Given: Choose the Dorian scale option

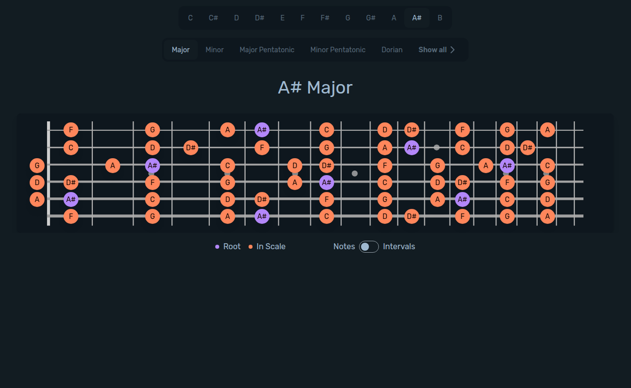Looking at the screenshot, I should [x=392, y=49].
